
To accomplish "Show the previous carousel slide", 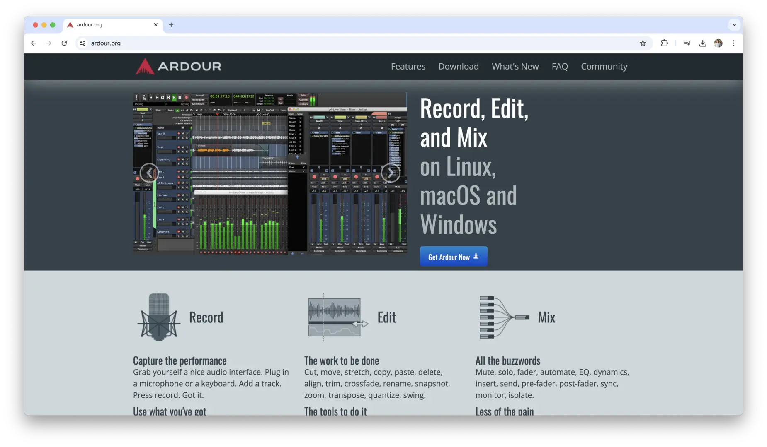I will tap(149, 173).
